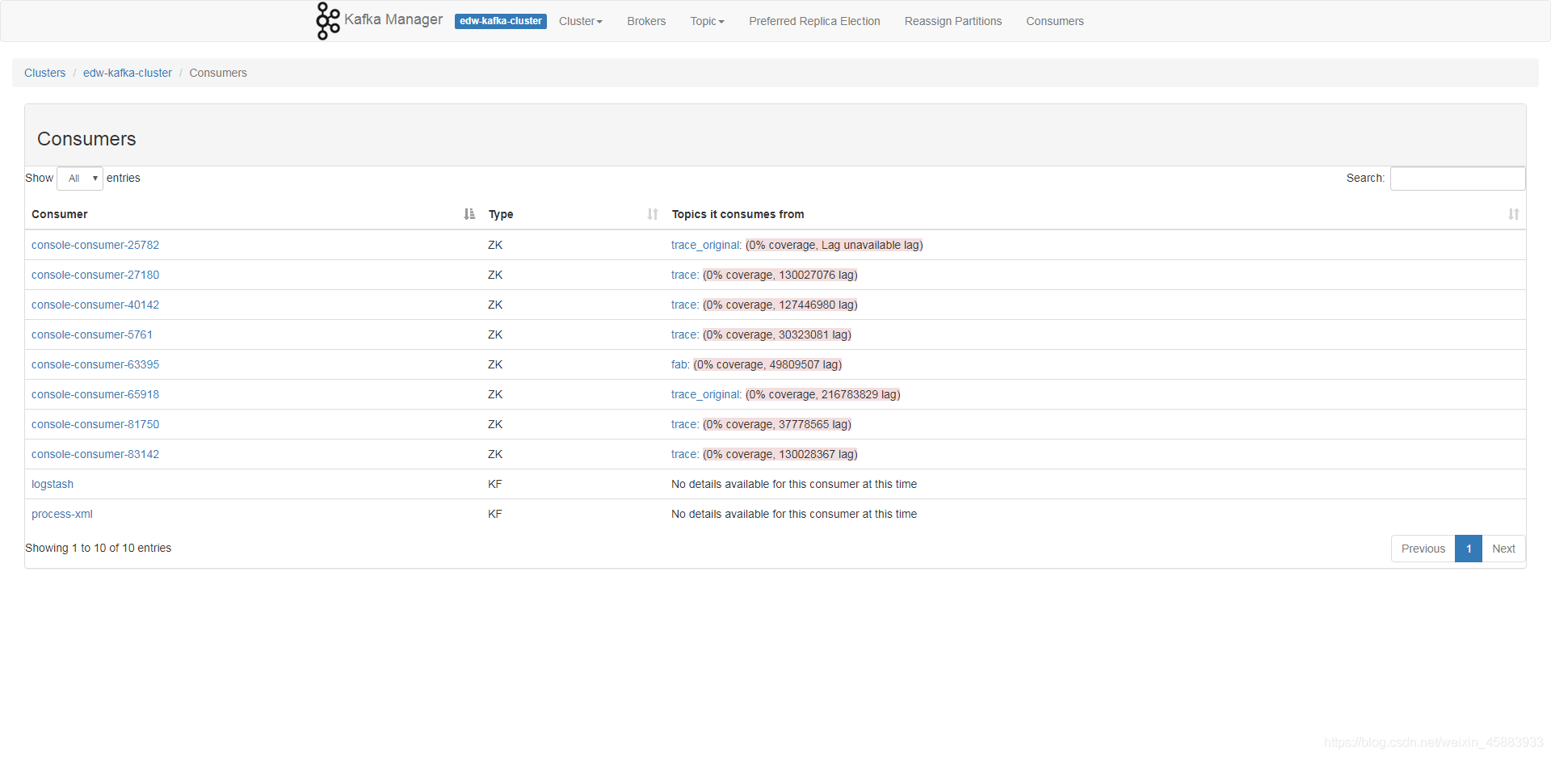1551x757 pixels.
Task: Click the Next pagination button
Action: point(1503,549)
